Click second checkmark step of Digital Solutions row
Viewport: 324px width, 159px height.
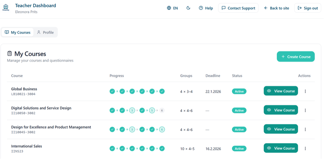[122, 110]
